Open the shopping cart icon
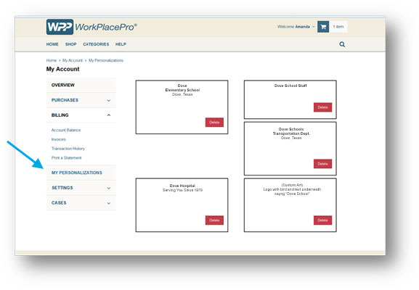This screenshot has height=290, width=419. (323, 27)
